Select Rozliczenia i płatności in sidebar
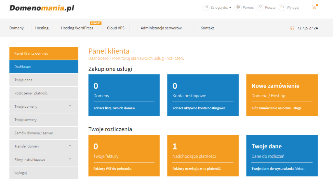The height and width of the screenshot is (194, 333). click(x=31, y=93)
